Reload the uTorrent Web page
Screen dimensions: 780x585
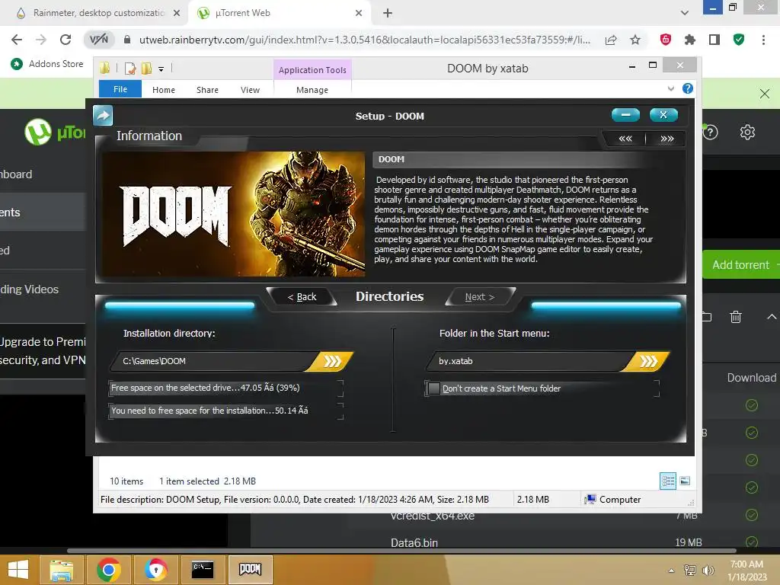pos(66,40)
